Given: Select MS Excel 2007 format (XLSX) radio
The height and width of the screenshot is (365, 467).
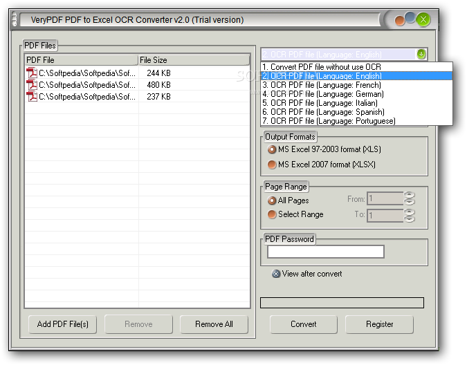Looking at the screenshot, I should [272, 165].
